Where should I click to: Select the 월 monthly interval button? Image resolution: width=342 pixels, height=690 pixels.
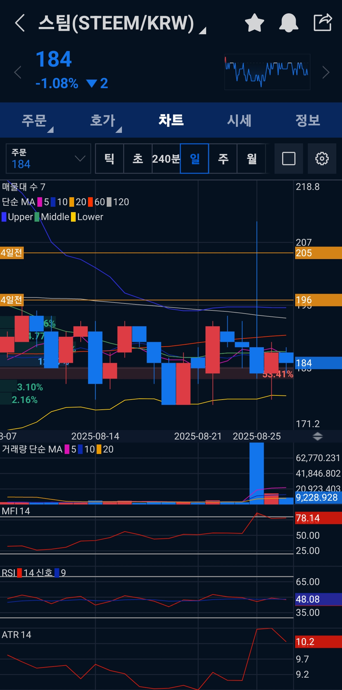tap(252, 159)
